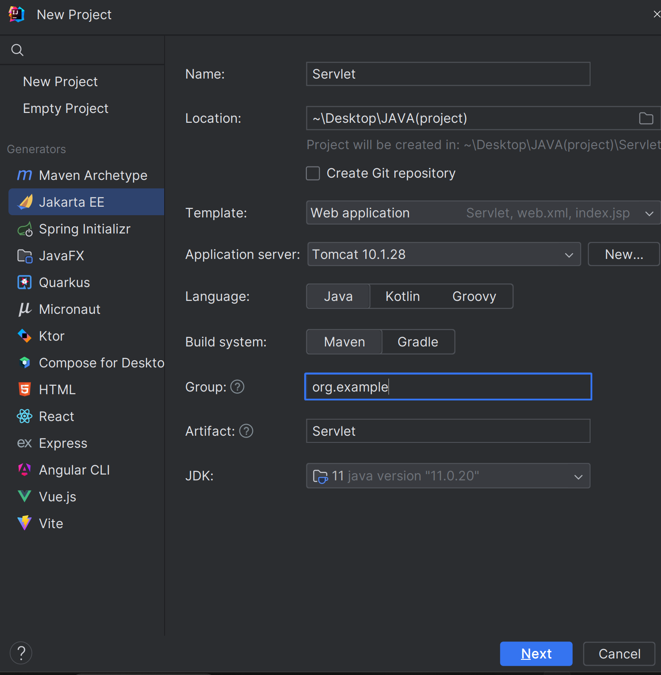Click the search magnifier icon
Screen dimensions: 661x675
[17, 50]
